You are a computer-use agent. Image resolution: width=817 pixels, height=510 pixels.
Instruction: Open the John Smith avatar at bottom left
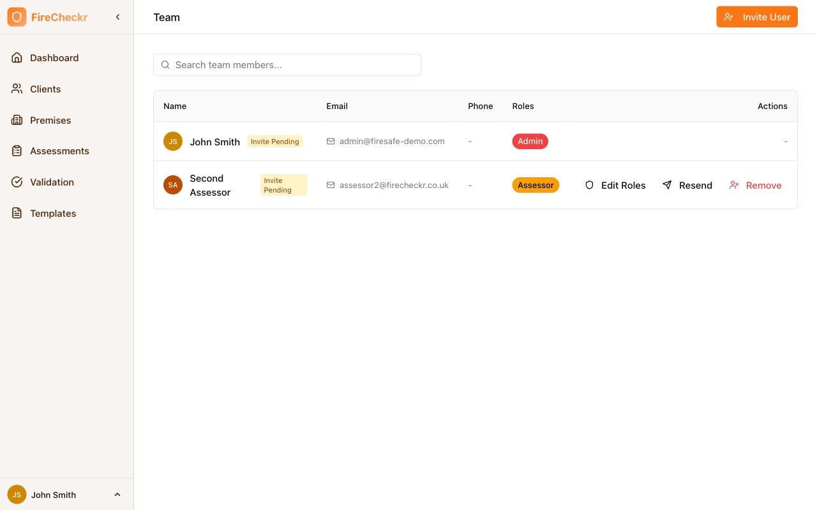(17, 494)
